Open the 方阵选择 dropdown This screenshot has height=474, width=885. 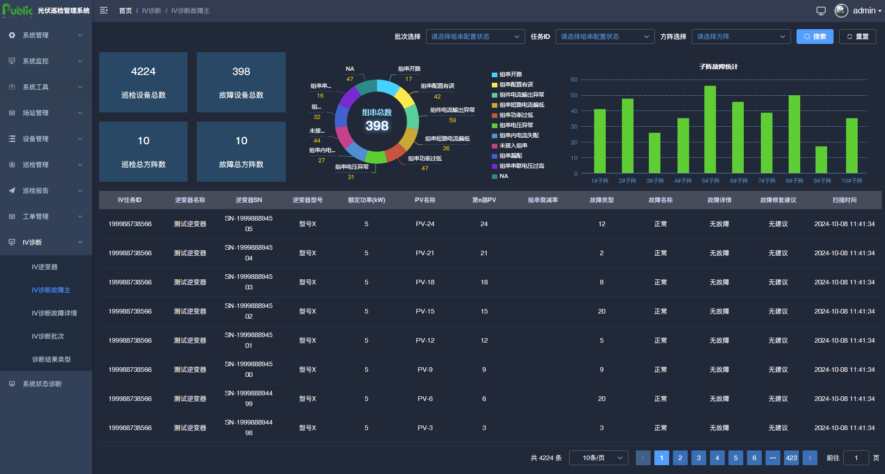[x=741, y=37]
